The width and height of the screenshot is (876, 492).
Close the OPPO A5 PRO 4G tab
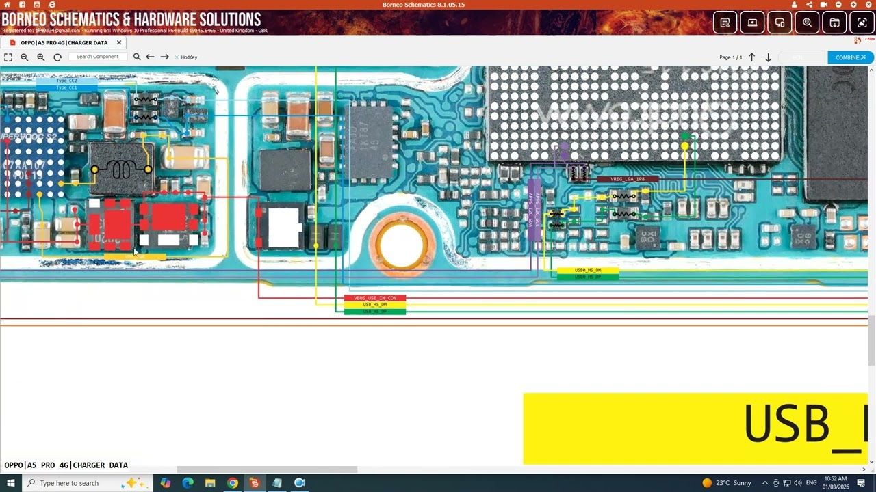pyautogui.click(x=119, y=42)
